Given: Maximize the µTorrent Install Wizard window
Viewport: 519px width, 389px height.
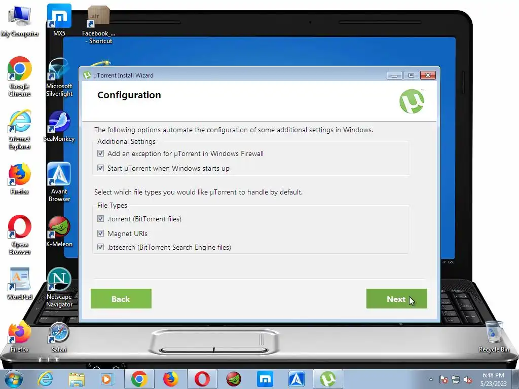Looking at the screenshot, I should (x=411, y=75).
